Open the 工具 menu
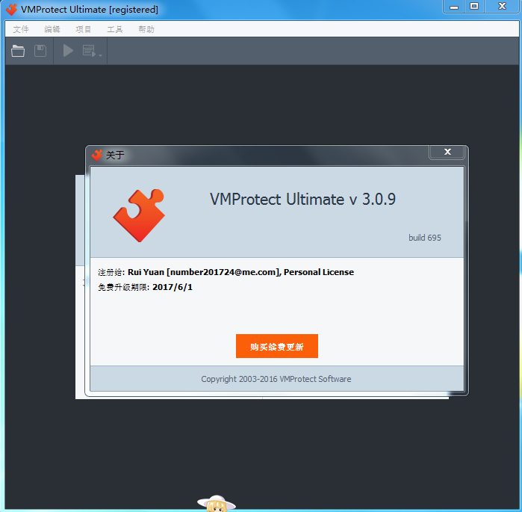This screenshot has width=522, height=512. [x=115, y=29]
